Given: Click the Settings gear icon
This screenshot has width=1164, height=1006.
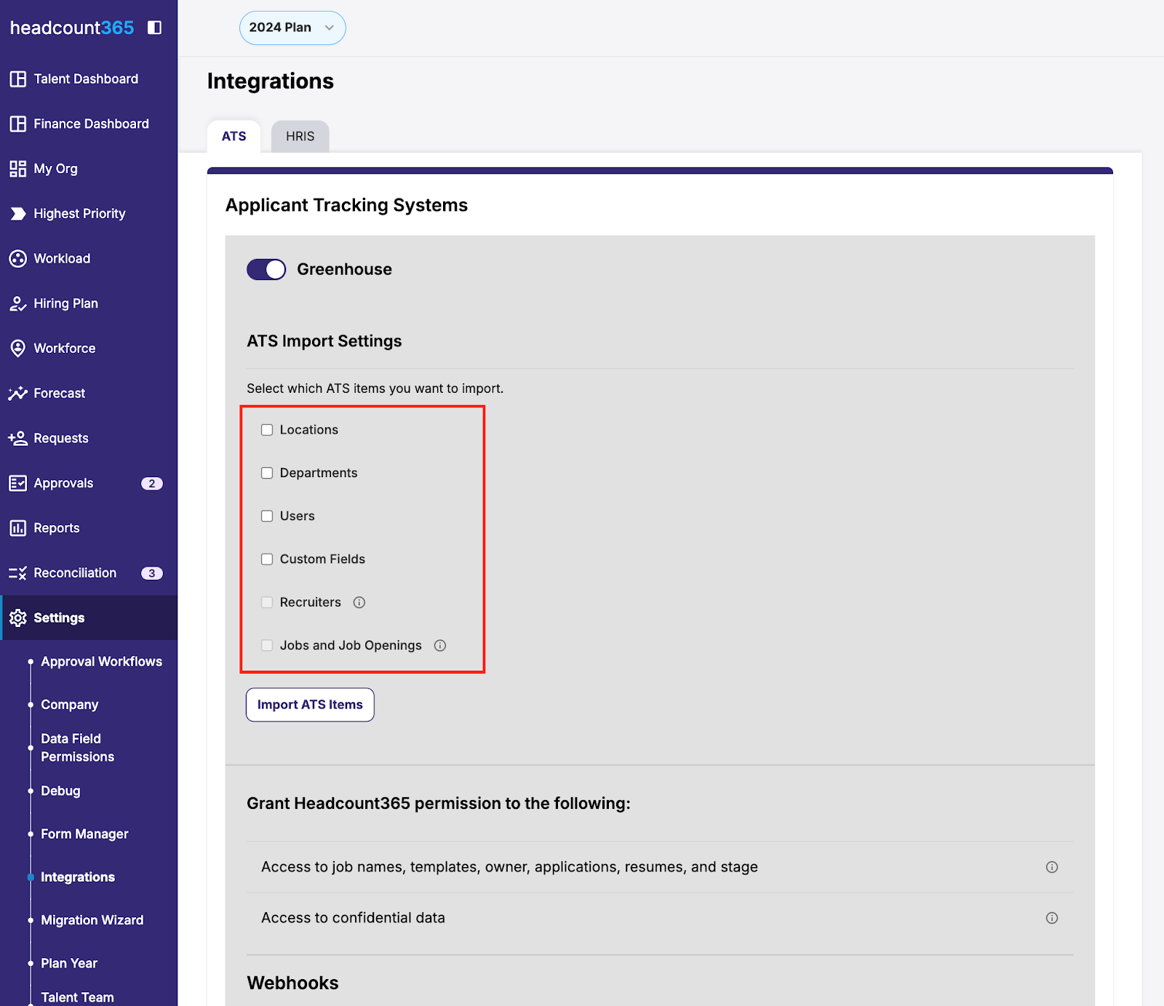Looking at the screenshot, I should [18, 618].
